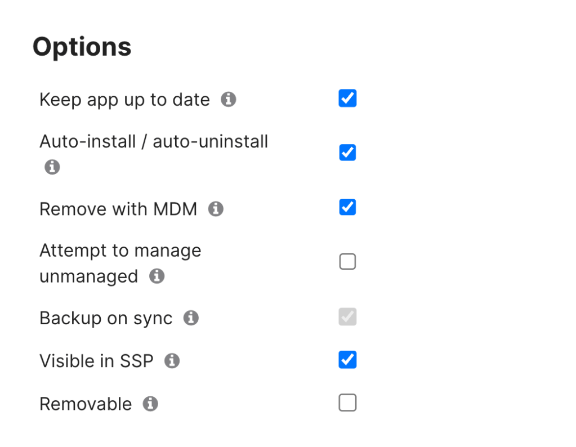Click the greyed-out Backup on sync checkbox

(347, 317)
